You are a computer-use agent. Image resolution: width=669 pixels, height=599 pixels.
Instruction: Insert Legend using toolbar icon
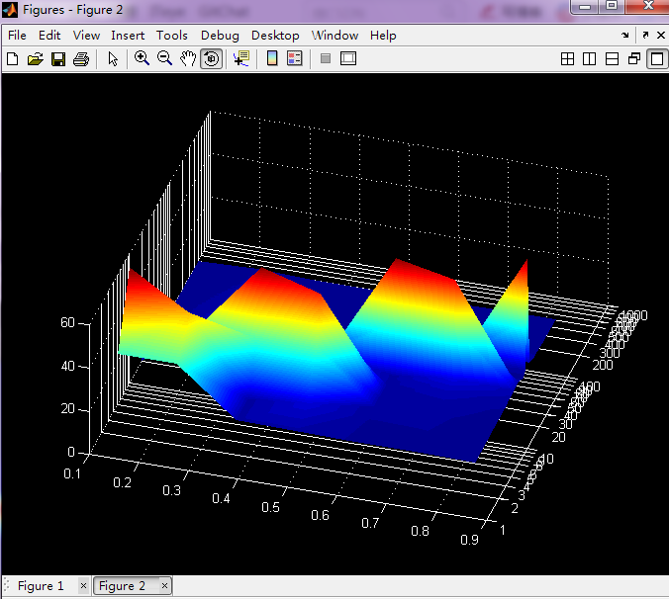click(294, 58)
